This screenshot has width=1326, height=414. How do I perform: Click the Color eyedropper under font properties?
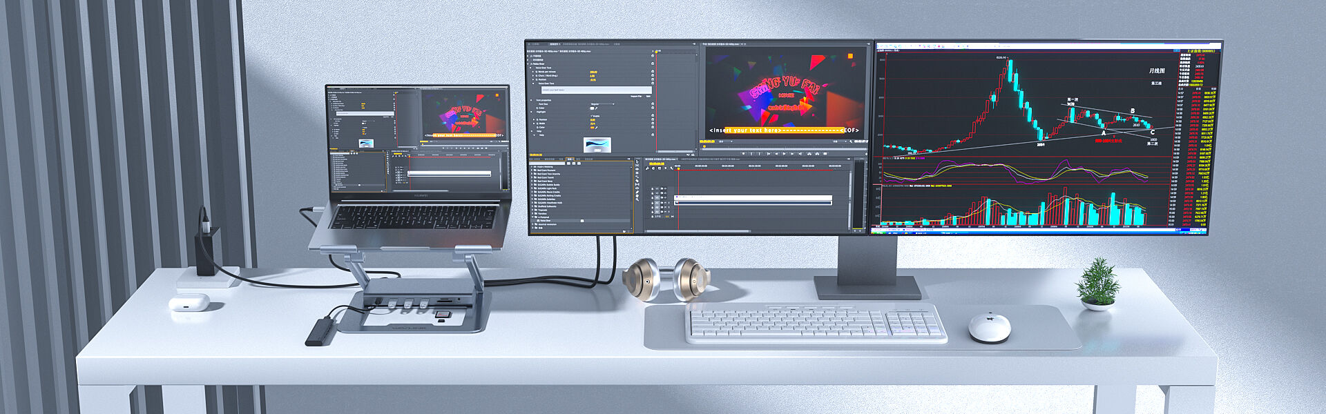click(596, 108)
